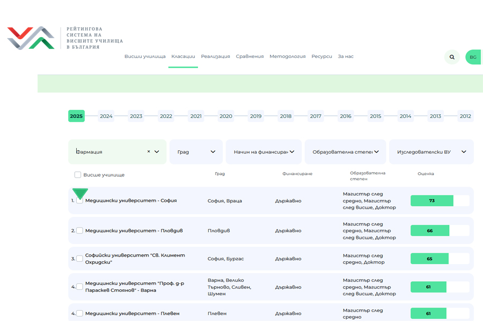This screenshot has width=483, height=322.
Task: Click the score bar showing 73
Action: (x=432, y=201)
